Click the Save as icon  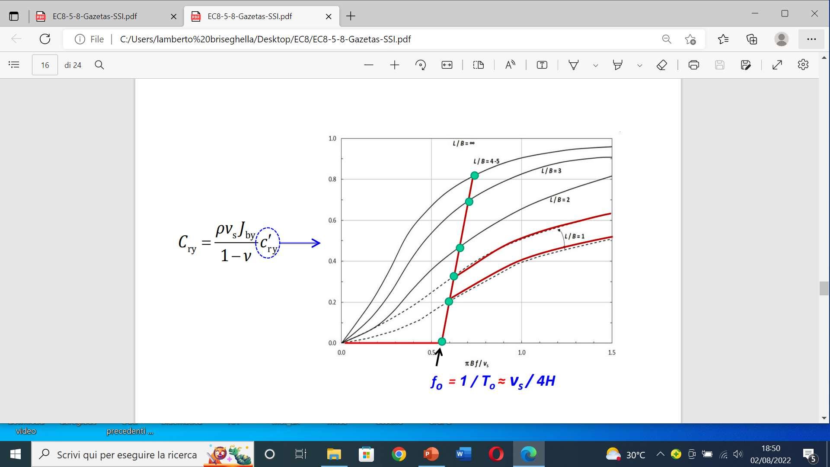pos(746,65)
